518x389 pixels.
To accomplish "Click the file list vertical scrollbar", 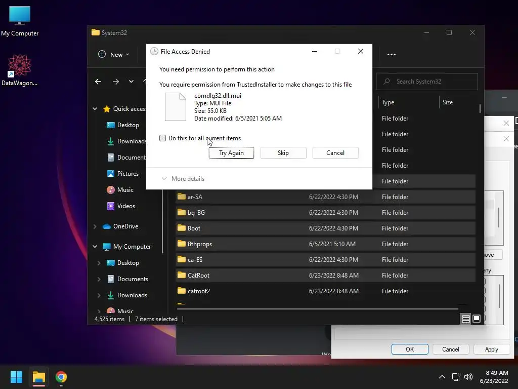I will (480, 108).
